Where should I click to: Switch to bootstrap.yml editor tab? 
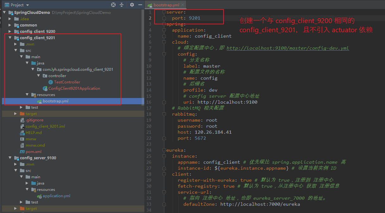click(166, 5)
